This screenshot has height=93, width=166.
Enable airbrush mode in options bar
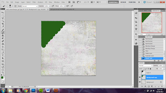[x=67, y=6]
